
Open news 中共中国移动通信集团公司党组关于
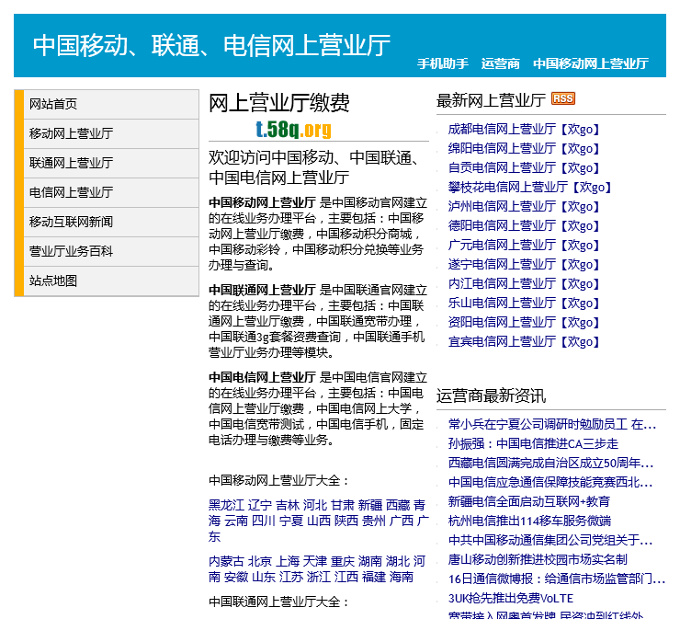550,540
